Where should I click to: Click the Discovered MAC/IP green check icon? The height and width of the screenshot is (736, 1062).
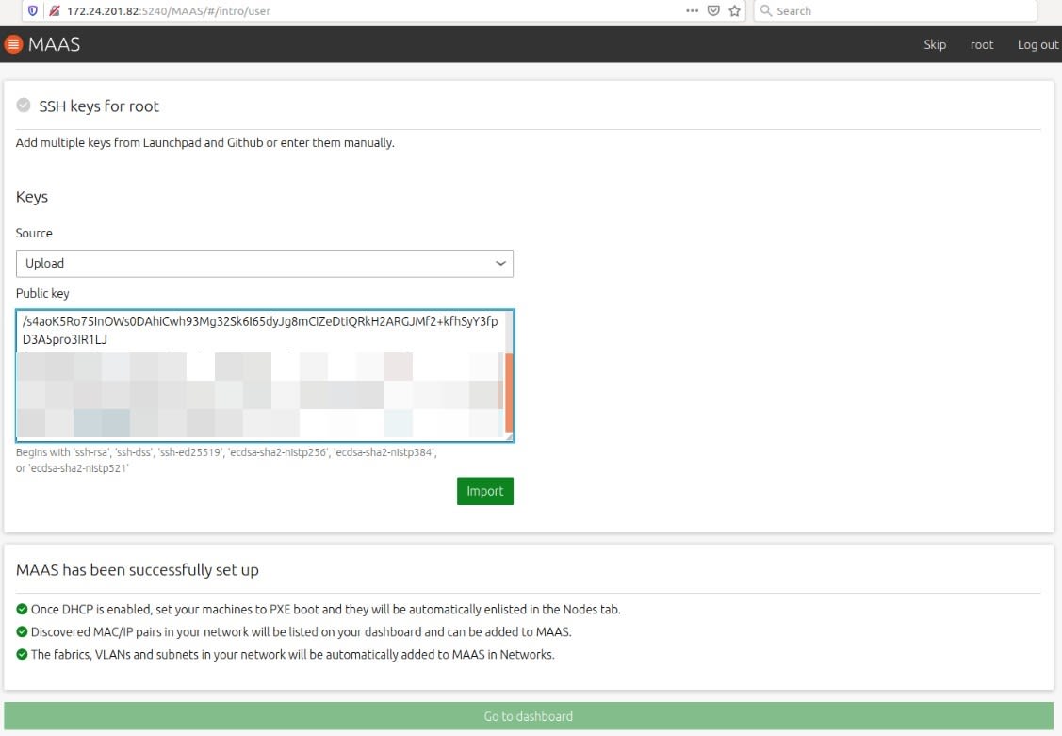[x=22, y=631]
